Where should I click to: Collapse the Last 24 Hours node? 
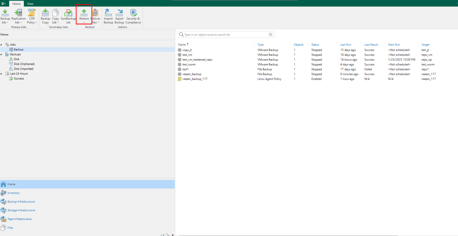tap(2, 74)
